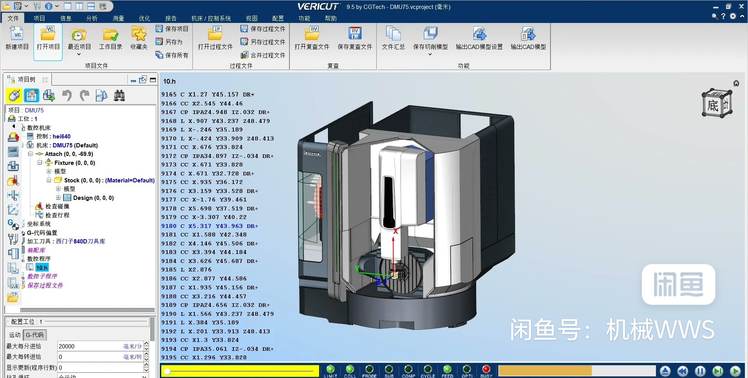Open the binoculars search icon in project tree
The width and height of the screenshot is (748, 378).
(x=119, y=95)
